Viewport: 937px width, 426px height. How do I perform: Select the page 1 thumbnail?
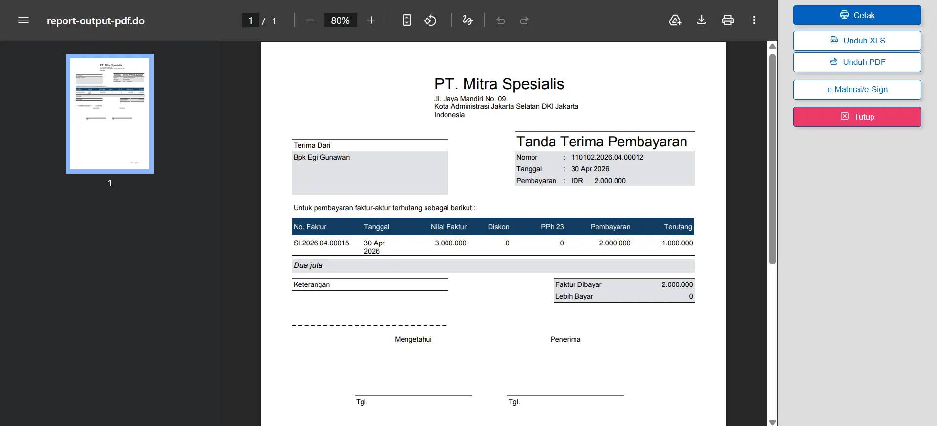point(110,114)
